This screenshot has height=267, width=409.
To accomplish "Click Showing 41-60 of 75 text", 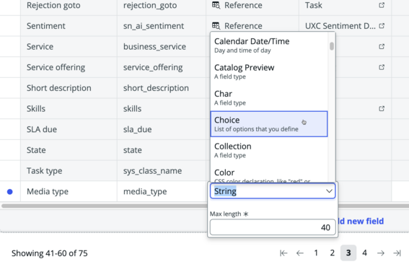I will click(50, 253).
